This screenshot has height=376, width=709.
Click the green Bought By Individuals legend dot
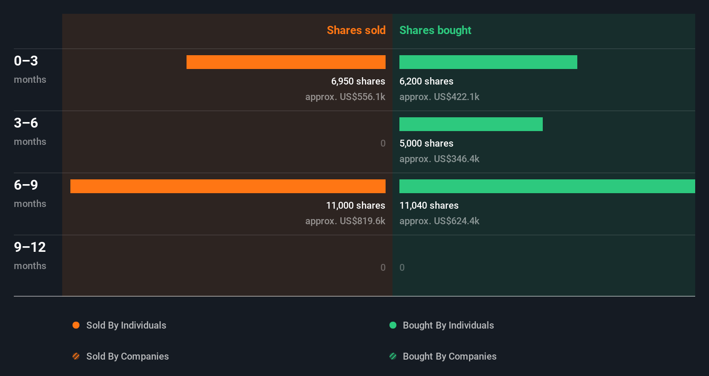pos(393,325)
